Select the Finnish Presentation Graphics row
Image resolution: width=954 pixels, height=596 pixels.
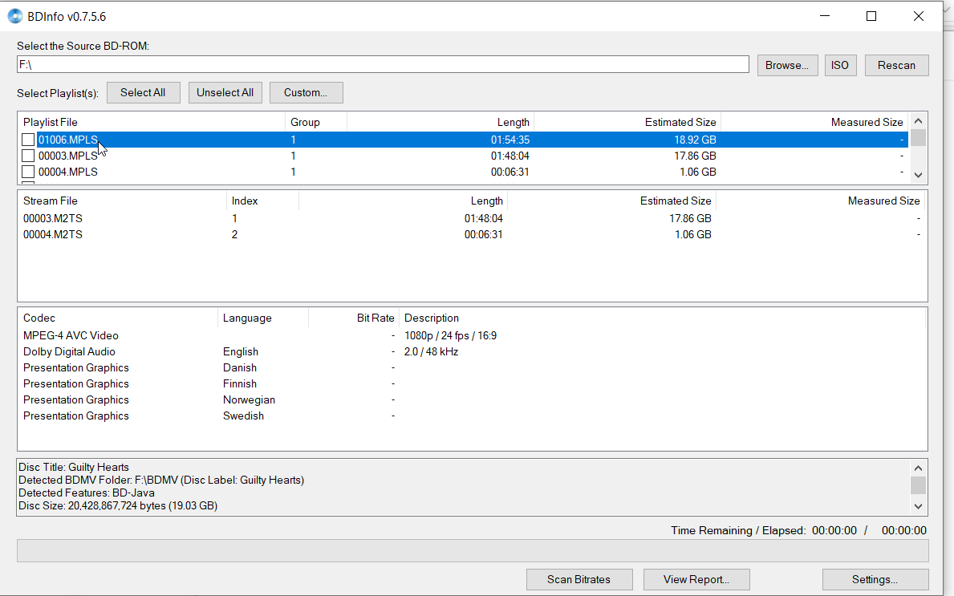(x=472, y=383)
